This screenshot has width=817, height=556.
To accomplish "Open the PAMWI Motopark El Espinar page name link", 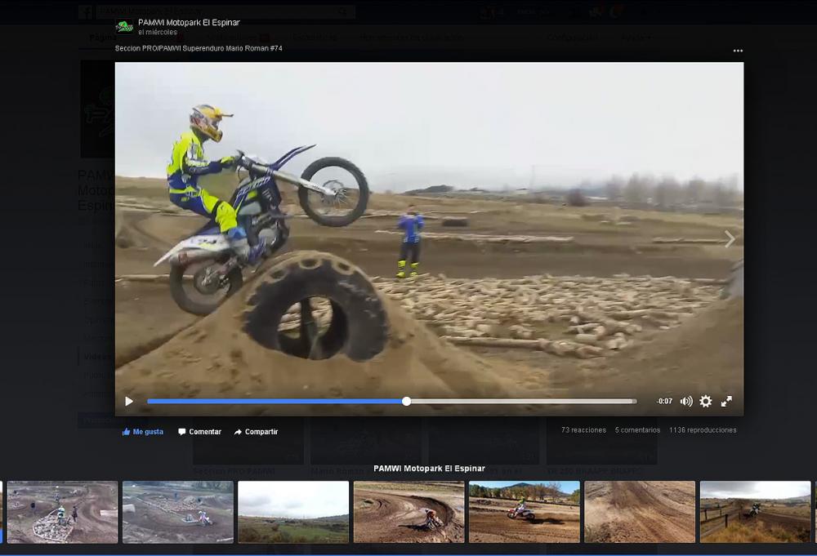I will 189,22.
